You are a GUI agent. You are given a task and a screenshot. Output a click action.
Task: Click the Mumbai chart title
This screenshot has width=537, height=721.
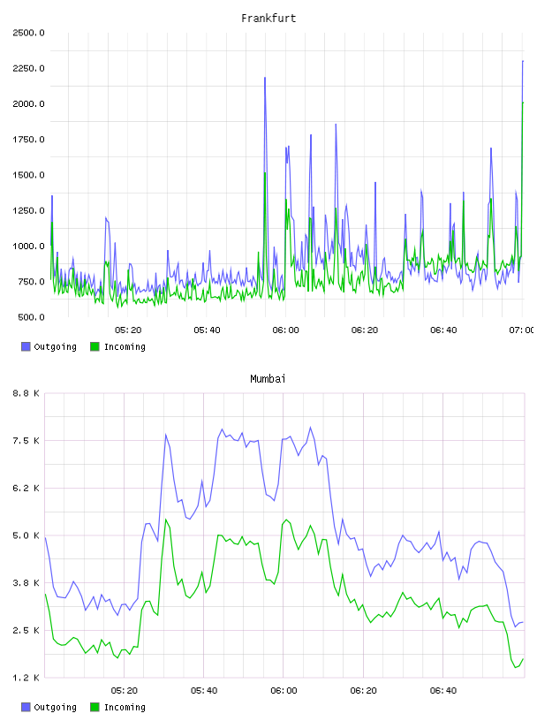tap(268, 379)
